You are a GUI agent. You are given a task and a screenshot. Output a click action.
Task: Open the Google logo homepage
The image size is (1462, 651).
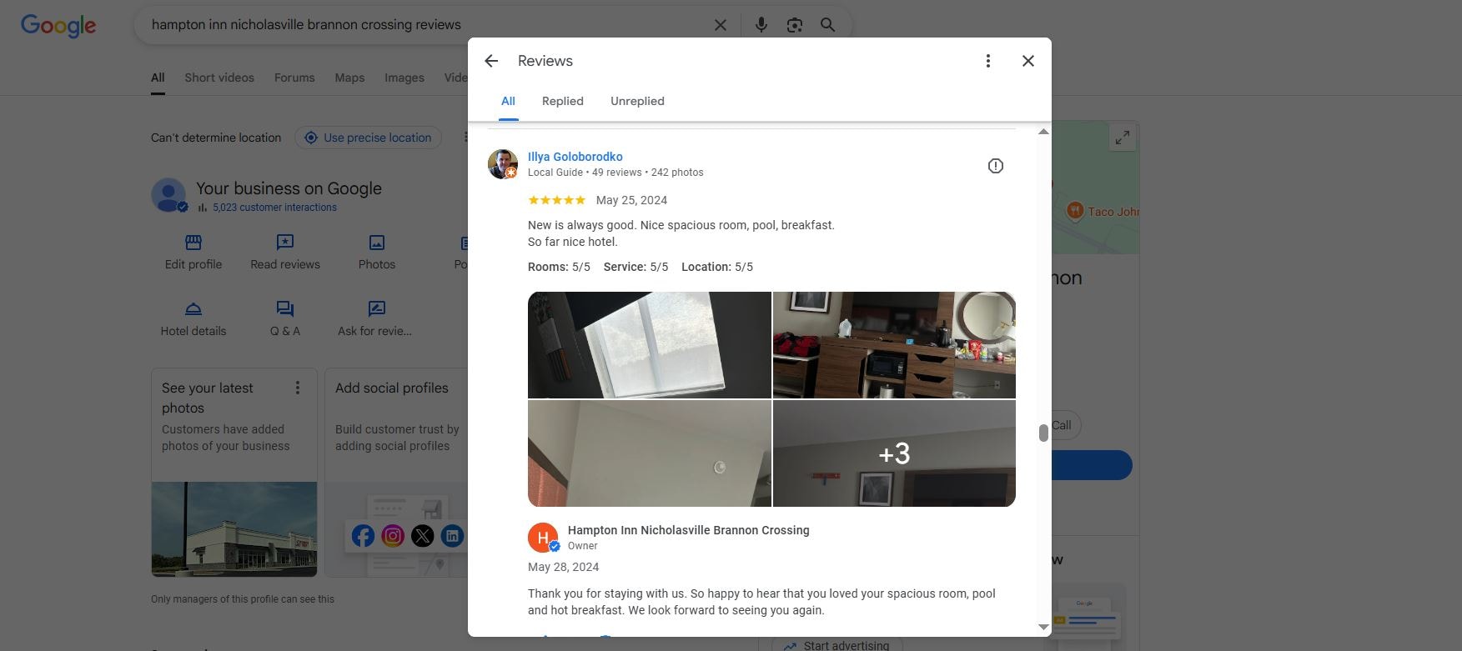[x=58, y=26]
